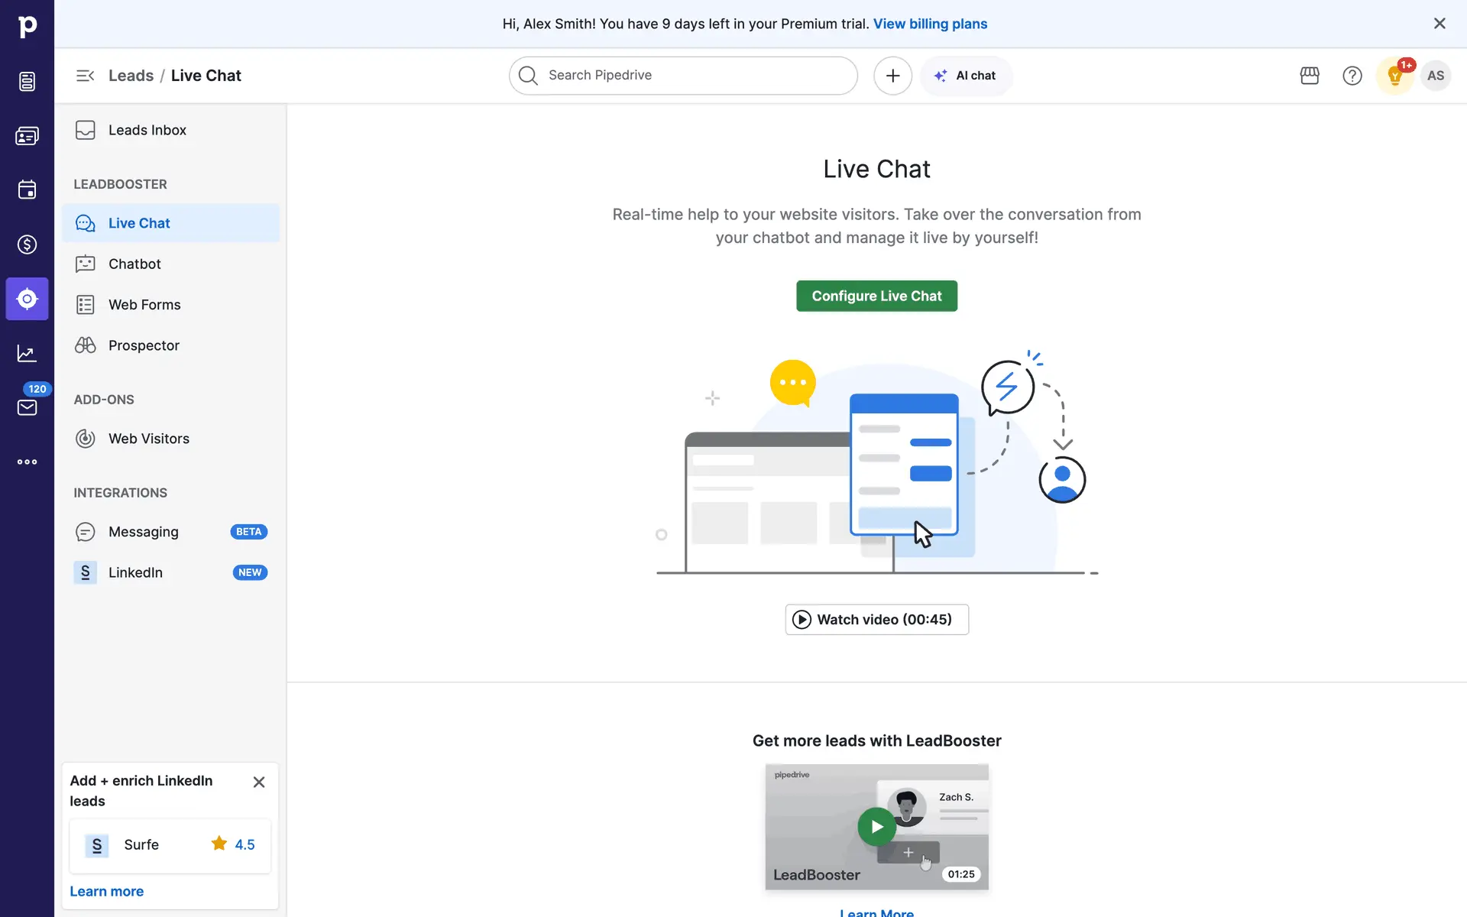The image size is (1467, 917).
Task: Open the Products dollar icon
Action: click(x=27, y=245)
